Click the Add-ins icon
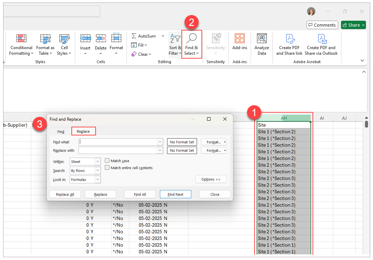This screenshot has height=260, width=373. pyautogui.click(x=239, y=39)
